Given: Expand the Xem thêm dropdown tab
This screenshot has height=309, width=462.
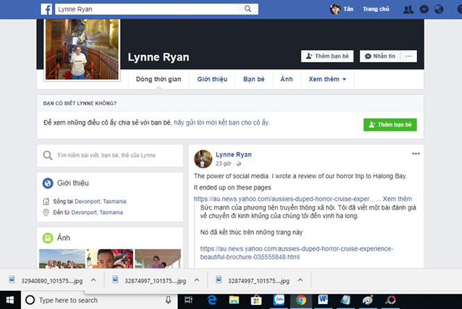Looking at the screenshot, I should pos(327,79).
